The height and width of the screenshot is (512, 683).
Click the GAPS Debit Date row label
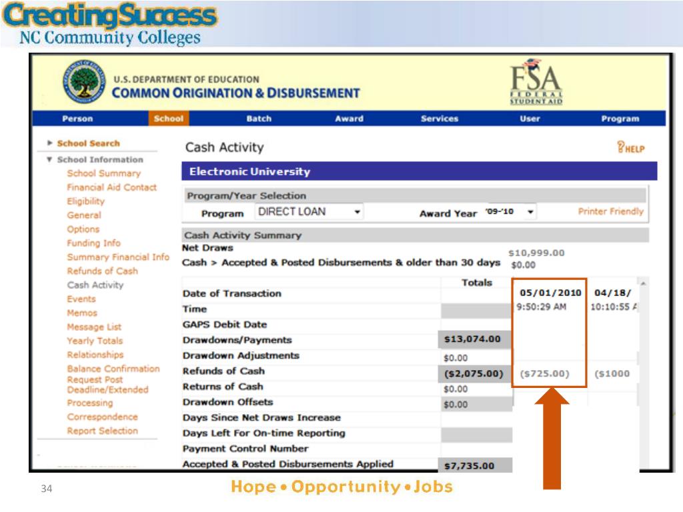click(x=225, y=325)
